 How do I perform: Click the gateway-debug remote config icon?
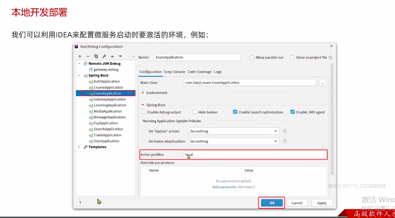click(91, 70)
